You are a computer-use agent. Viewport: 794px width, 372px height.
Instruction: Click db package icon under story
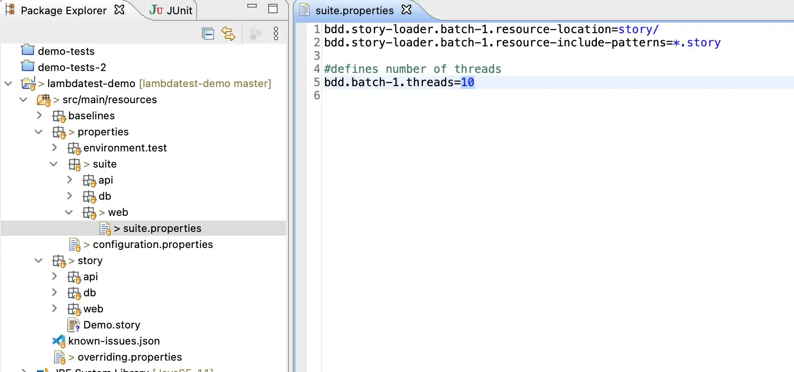tap(74, 293)
